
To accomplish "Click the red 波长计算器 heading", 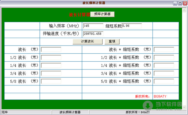I will pyautogui.click(x=80, y=15).
